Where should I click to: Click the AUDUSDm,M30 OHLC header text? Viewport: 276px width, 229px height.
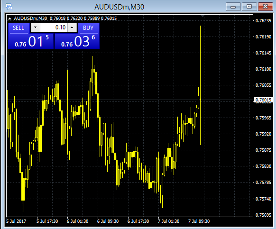click(65, 18)
